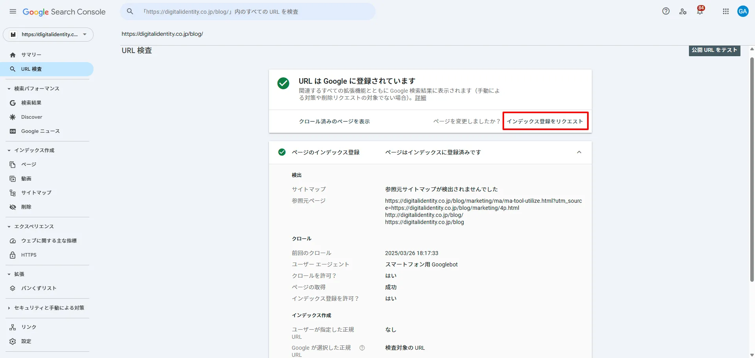Viewport: 755px width, 358px height.
Task: Click the Google G icon for 検索結果
Action: (13, 103)
